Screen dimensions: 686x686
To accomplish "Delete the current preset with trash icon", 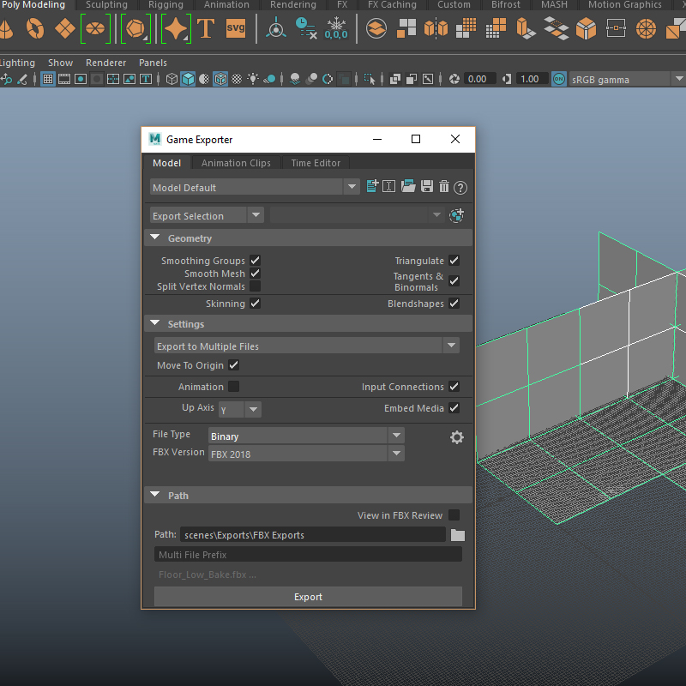I will pyautogui.click(x=443, y=186).
